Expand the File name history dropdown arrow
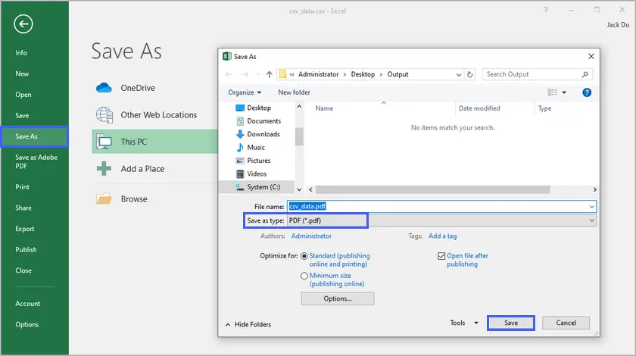Screen dimensions: 636x356 click(592, 207)
